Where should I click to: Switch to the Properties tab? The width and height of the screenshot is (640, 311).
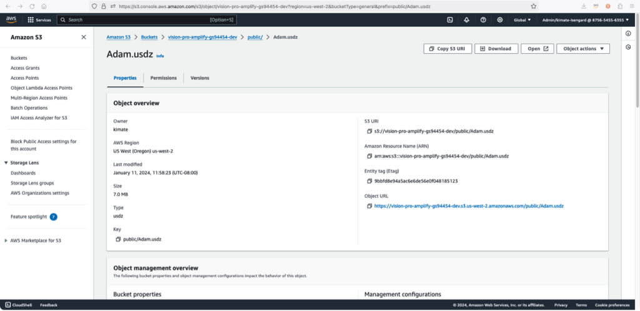[125, 78]
